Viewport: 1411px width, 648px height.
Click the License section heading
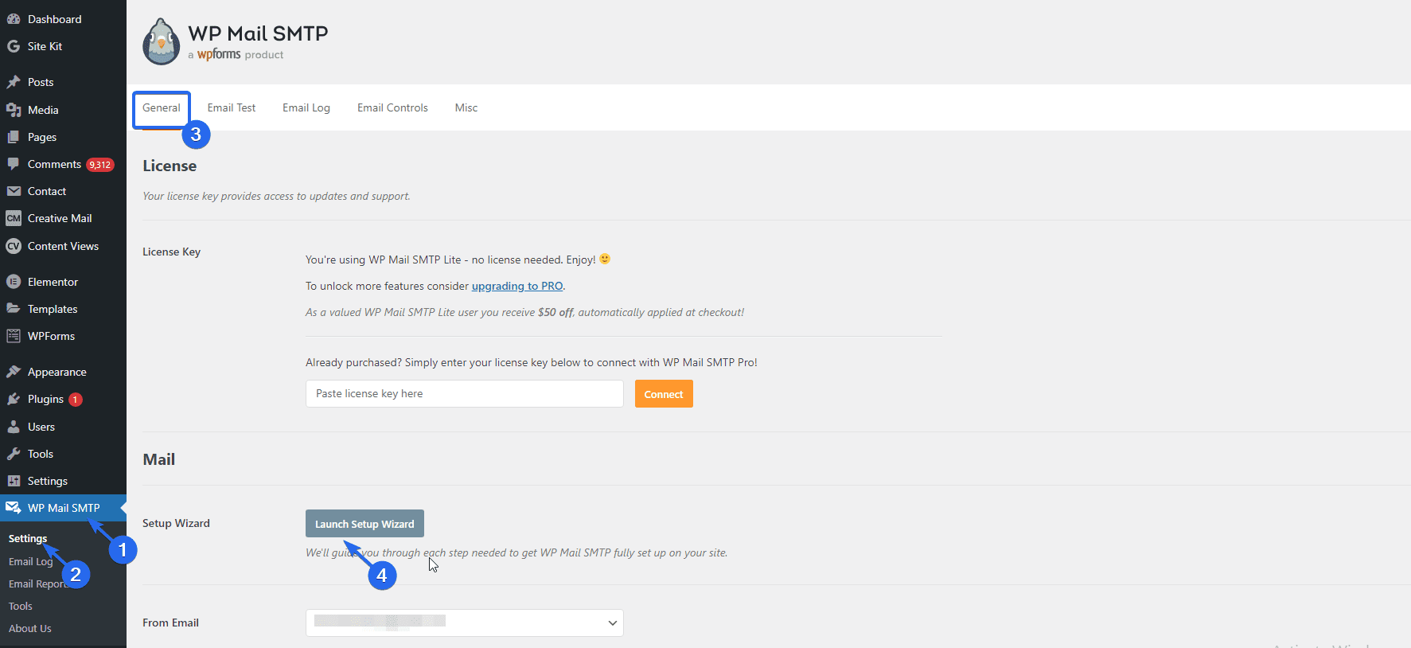pyautogui.click(x=170, y=166)
